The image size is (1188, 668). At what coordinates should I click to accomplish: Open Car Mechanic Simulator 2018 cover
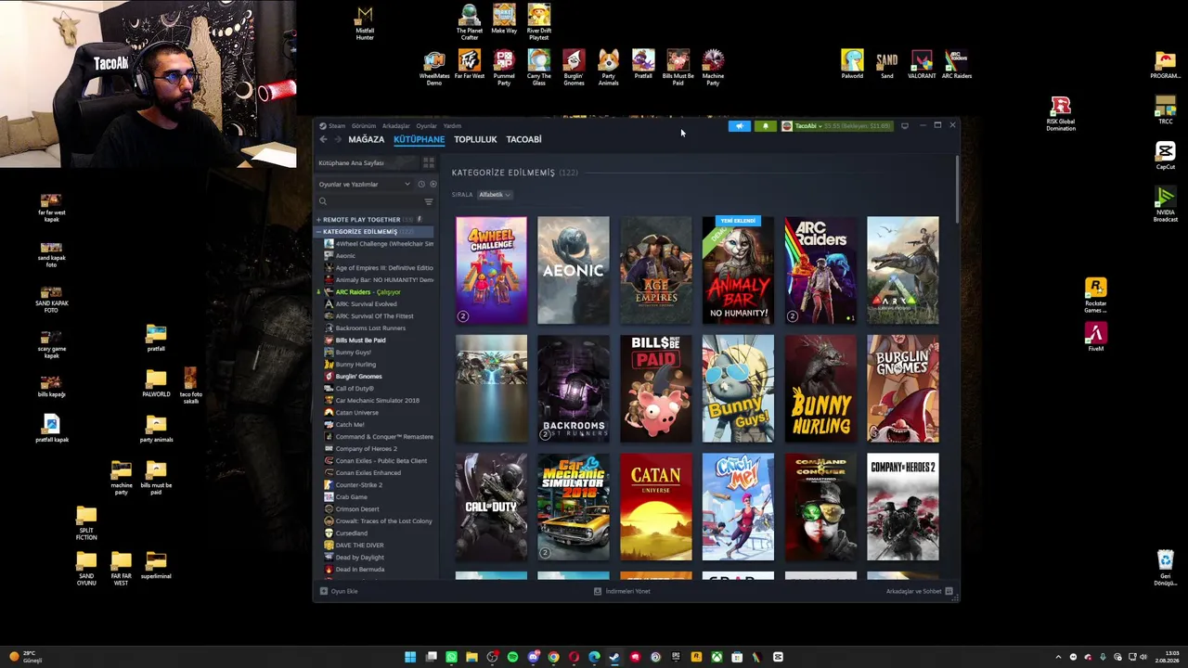574,507
